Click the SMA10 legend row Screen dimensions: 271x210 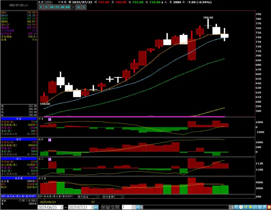[x=19, y=15]
